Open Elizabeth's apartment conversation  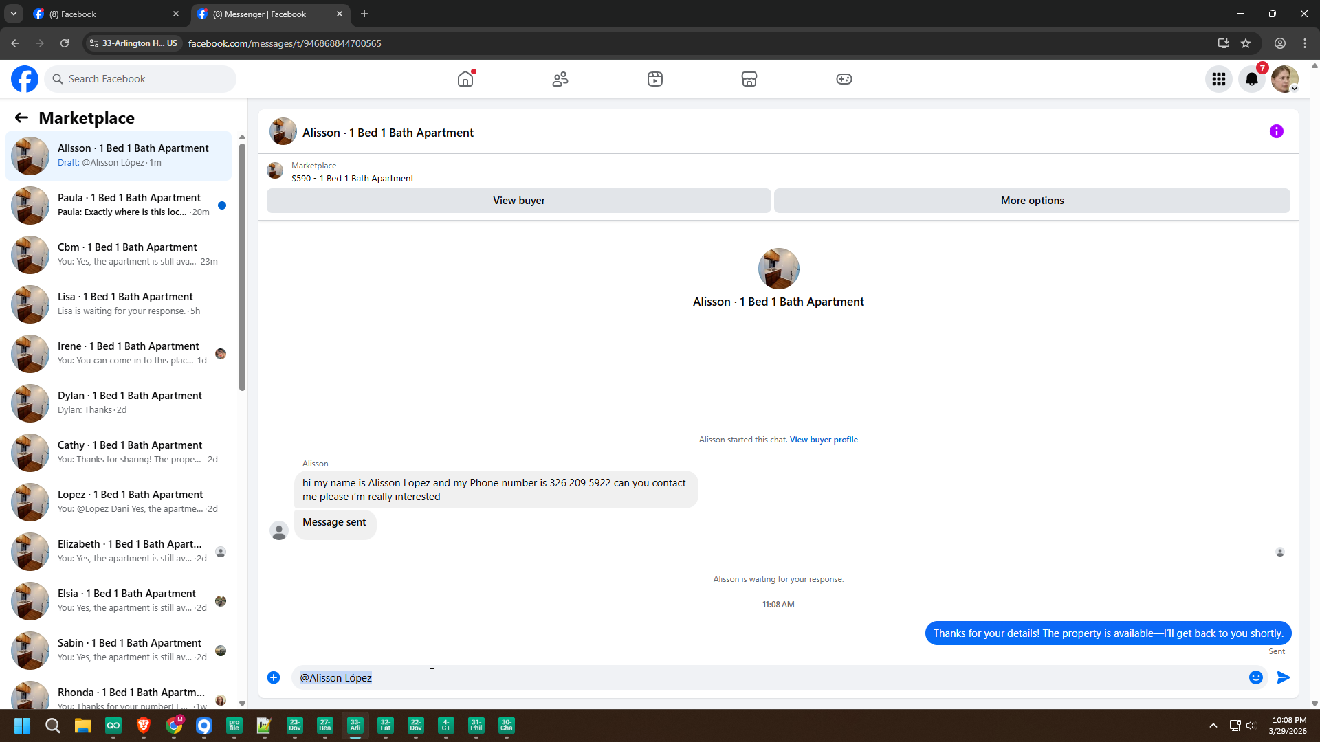click(119, 551)
